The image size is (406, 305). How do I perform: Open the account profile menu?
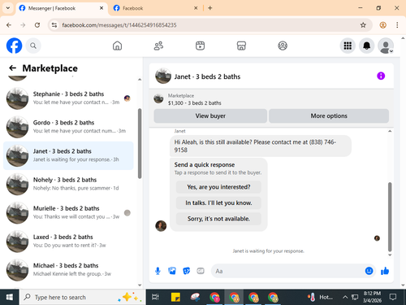pyautogui.click(x=386, y=46)
